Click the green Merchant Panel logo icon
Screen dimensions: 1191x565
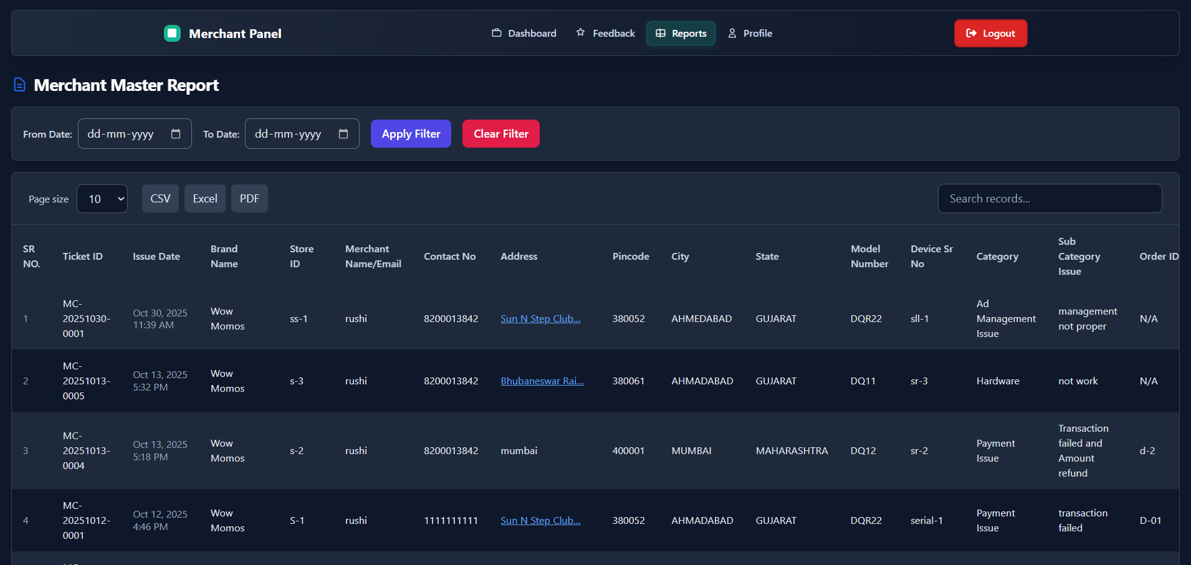[172, 33]
